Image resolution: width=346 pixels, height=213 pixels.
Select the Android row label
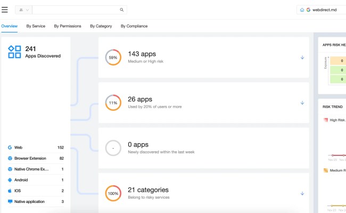coord(21,180)
